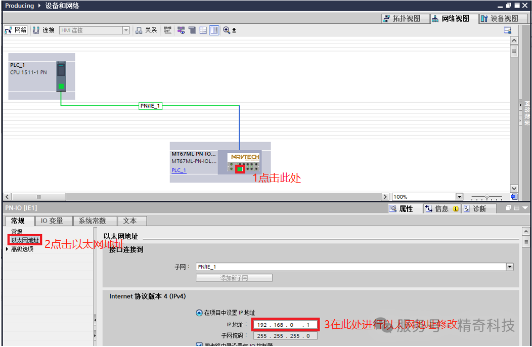Click the zoom magnifier icon in toolbar
Image resolution: width=532 pixels, height=347 pixels.
point(227,30)
